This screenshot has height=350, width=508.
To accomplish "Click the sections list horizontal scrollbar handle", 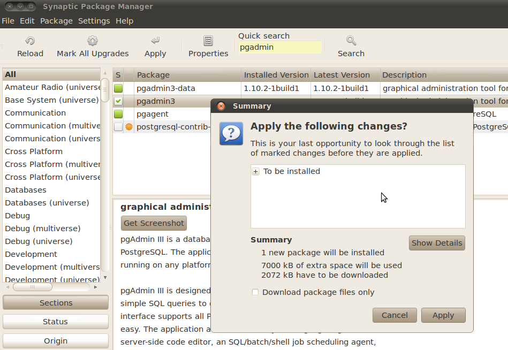I will (33, 287).
